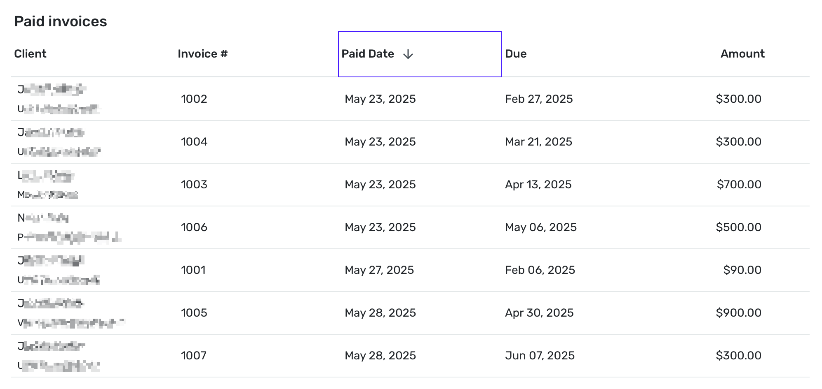Open invoice number 1006
This screenshot has height=389, width=822.
[194, 227]
